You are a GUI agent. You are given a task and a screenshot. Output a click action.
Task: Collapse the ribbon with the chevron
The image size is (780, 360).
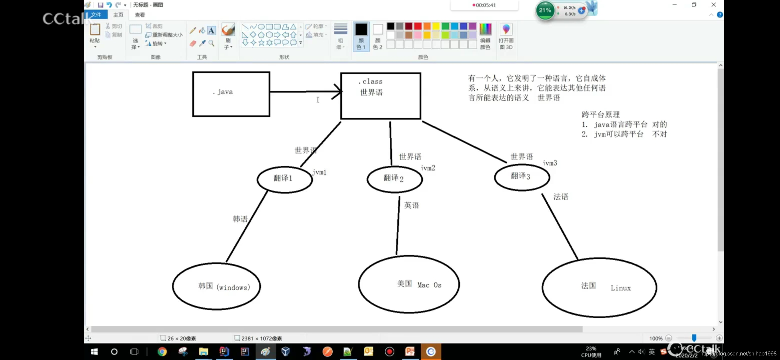711,15
